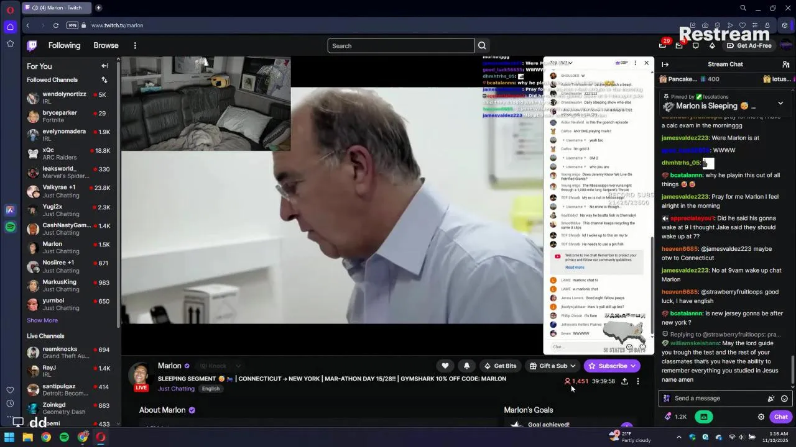Click the search magnifier button
Screen dimensions: 796x447
tap(482, 45)
